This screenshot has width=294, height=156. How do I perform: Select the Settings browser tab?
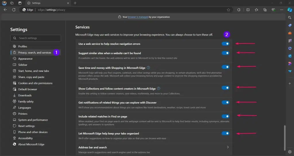click(48, 3)
